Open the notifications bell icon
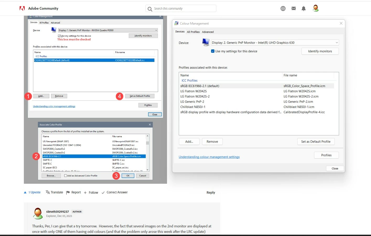This screenshot has width=371, height=236. click(304, 8)
